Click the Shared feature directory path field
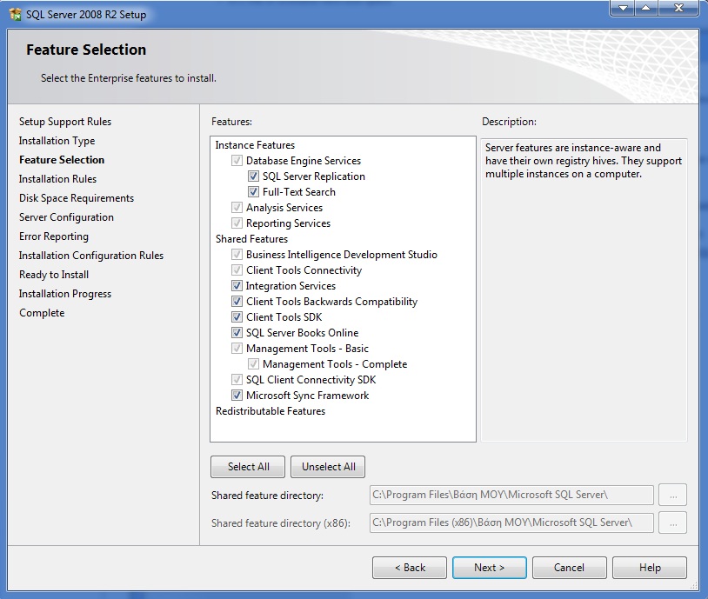This screenshot has height=599, width=708. coord(511,495)
